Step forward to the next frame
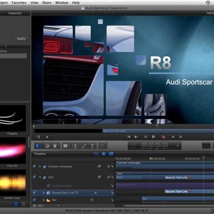 [181, 137]
